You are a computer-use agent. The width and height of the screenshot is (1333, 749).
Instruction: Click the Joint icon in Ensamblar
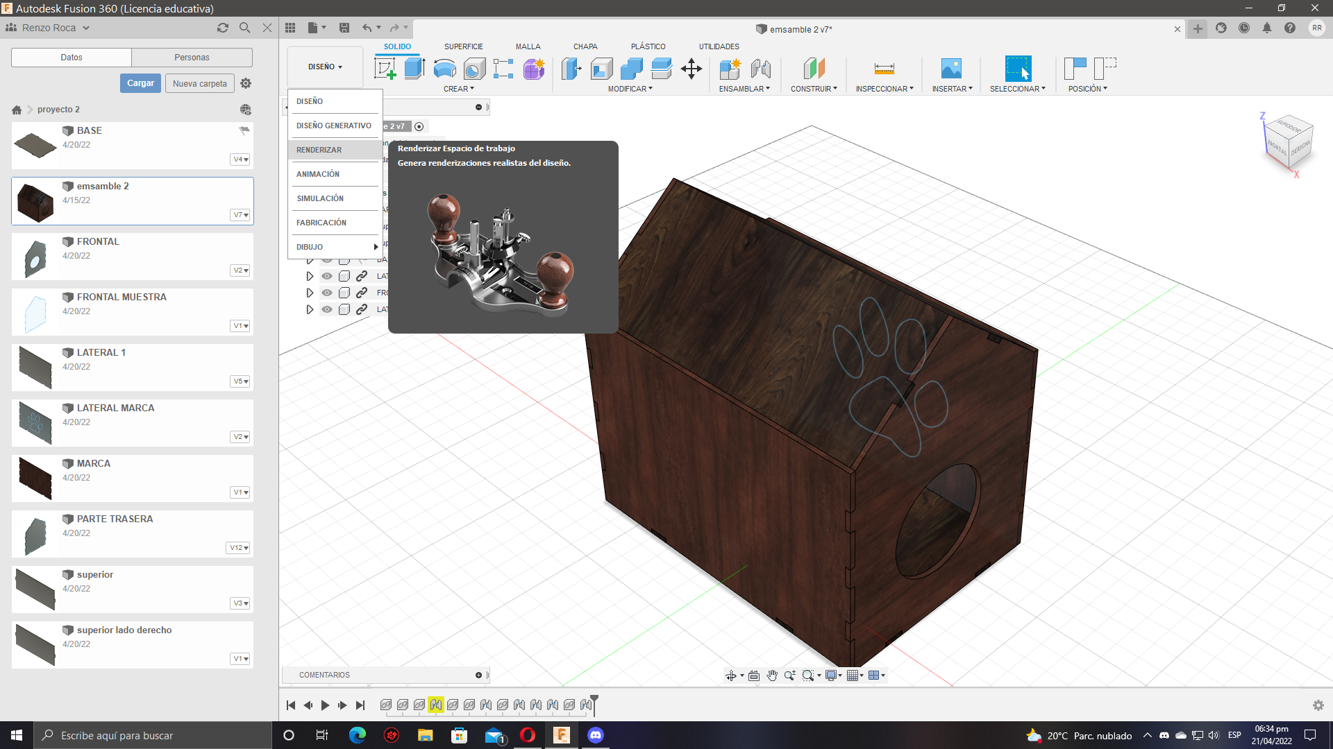[761, 69]
